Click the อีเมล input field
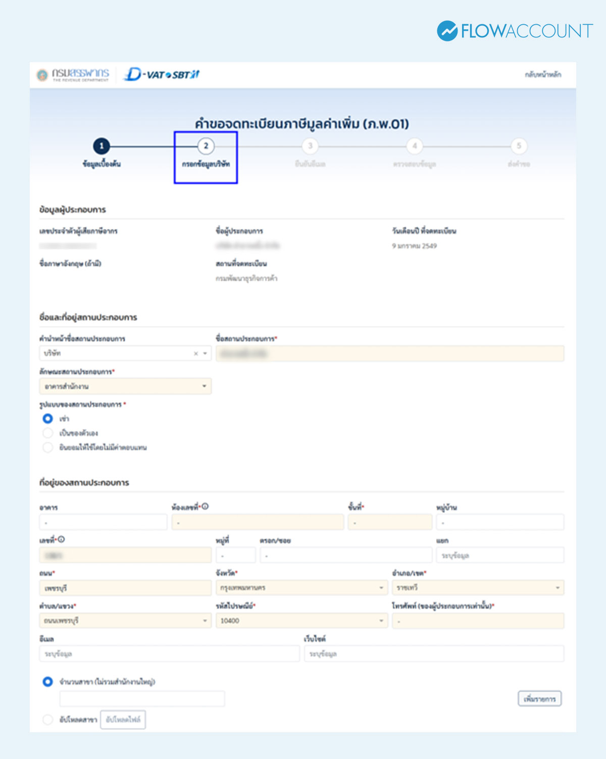Screen dimensions: 606x759 pos(169,654)
